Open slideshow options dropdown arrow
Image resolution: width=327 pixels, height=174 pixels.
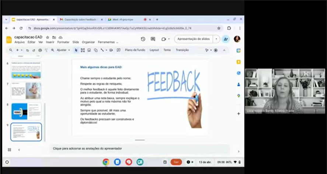pyautogui.click(x=216, y=39)
